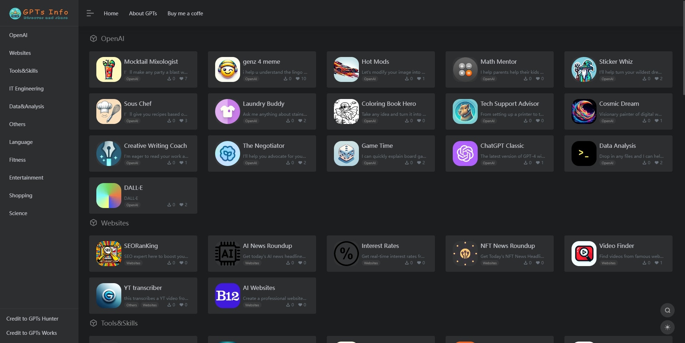Click the OpenAI tag on DALL·E card

132,205
